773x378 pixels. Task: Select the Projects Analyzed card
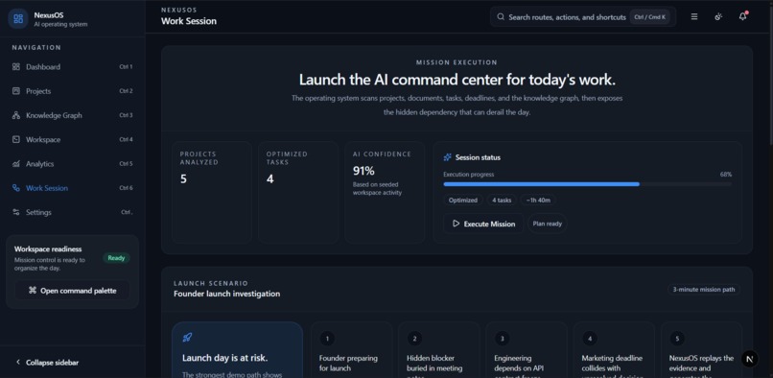[x=212, y=193]
